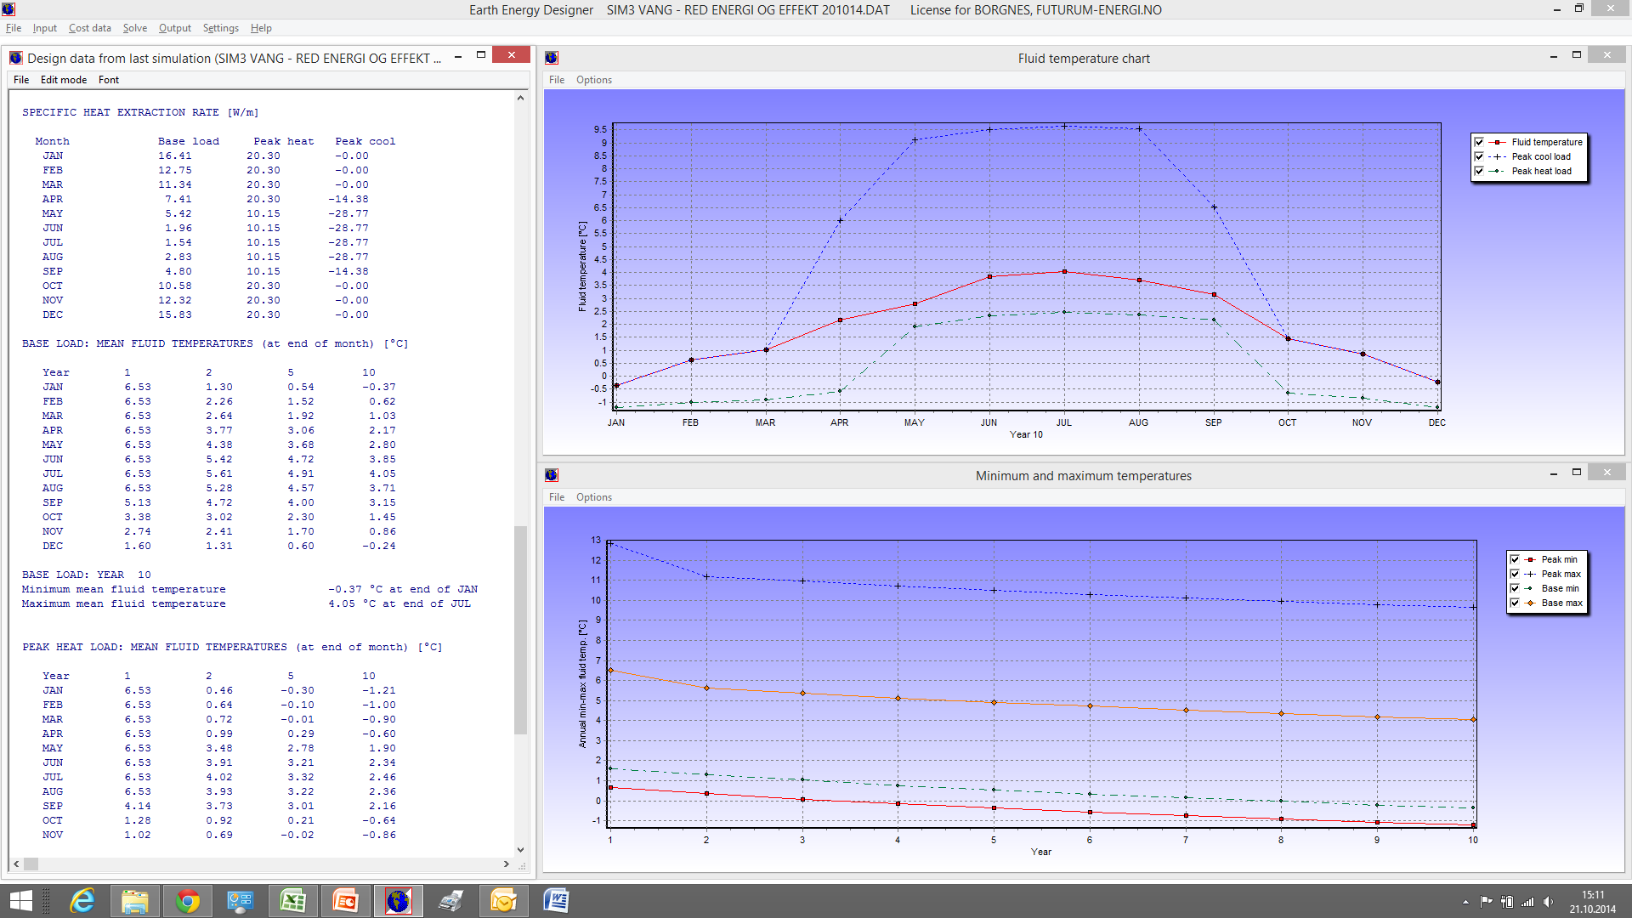This screenshot has height=918, width=1632.
Task: Open Google Chrome from taskbar
Action: pyautogui.click(x=187, y=901)
